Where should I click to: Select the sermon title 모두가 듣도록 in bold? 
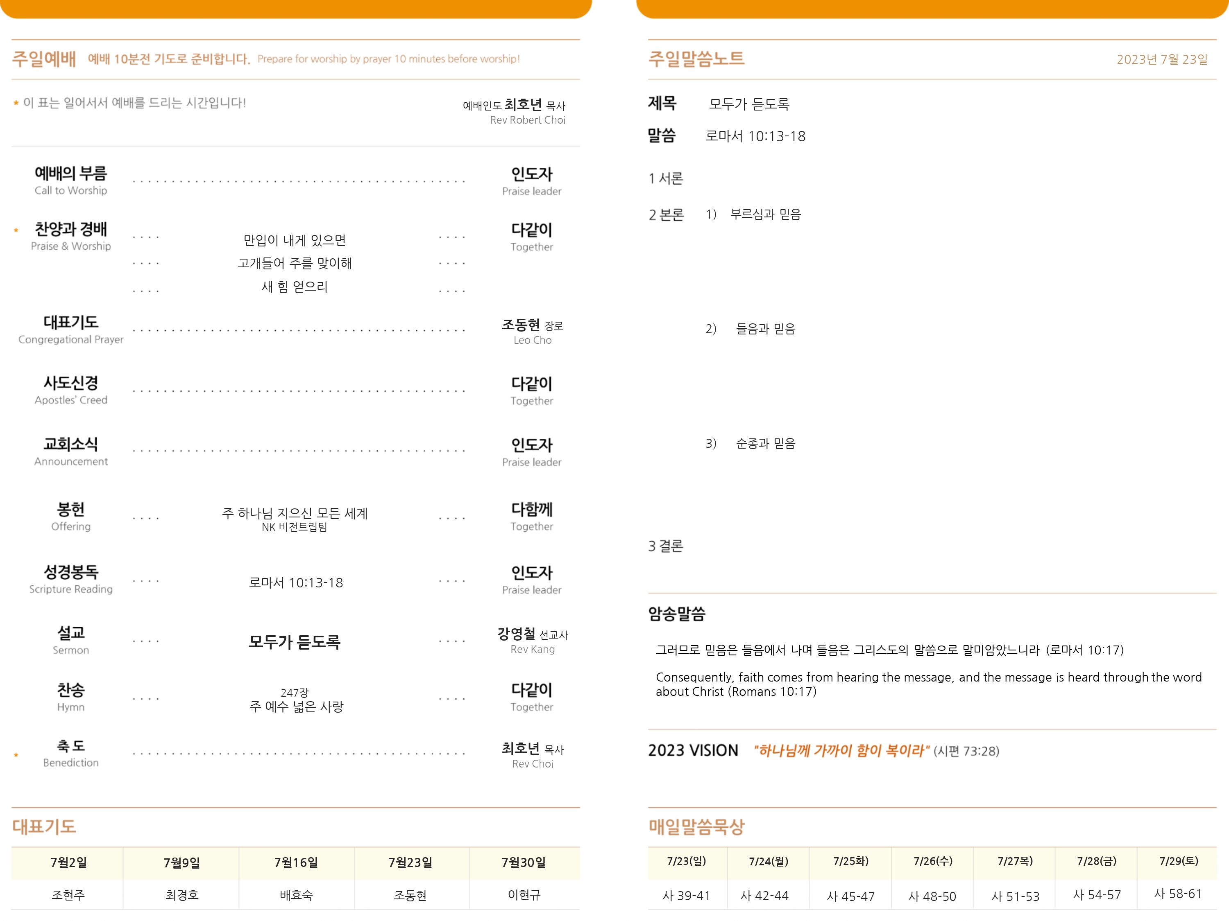(294, 642)
